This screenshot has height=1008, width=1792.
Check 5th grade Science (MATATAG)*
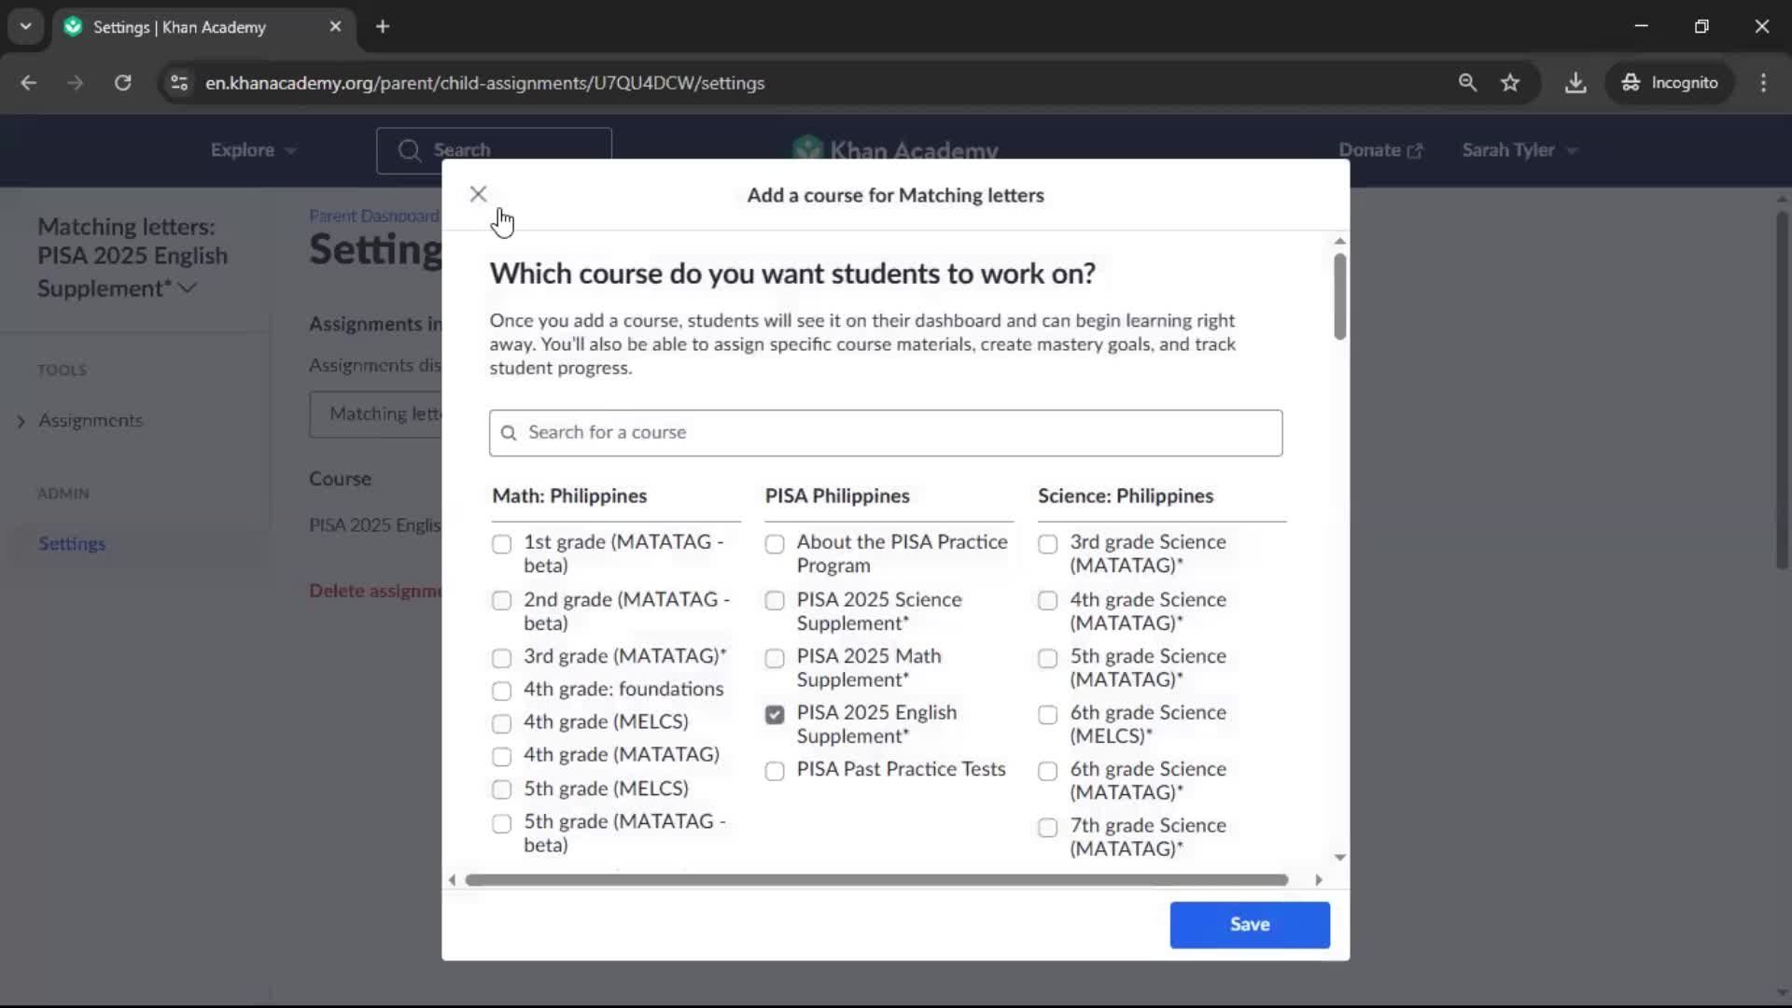pyautogui.click(x=1047, y=658)
